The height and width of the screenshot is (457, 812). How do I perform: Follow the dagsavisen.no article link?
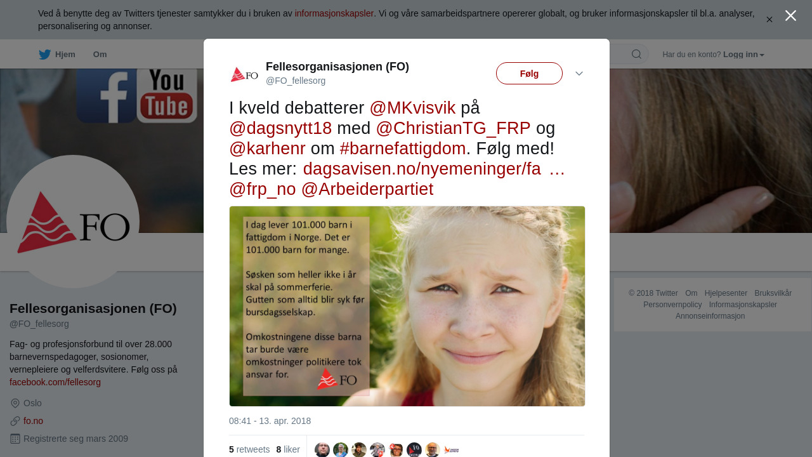(x=434, y=169)
